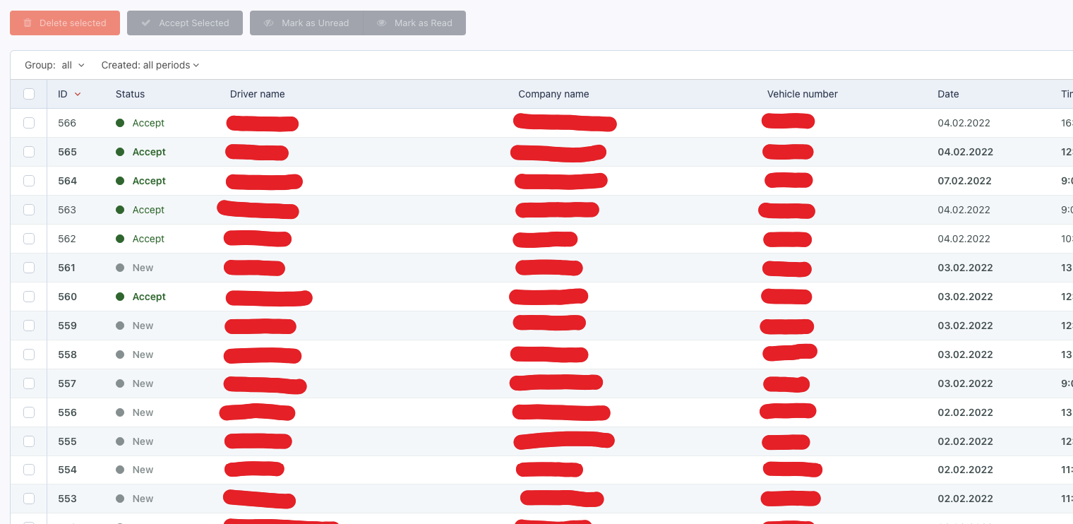1073x524 pixels.
Task: Open the Created: all periods dropdown
Action: (150, 64)
